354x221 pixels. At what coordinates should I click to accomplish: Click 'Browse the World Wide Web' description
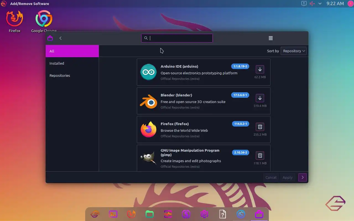[184, 130]
